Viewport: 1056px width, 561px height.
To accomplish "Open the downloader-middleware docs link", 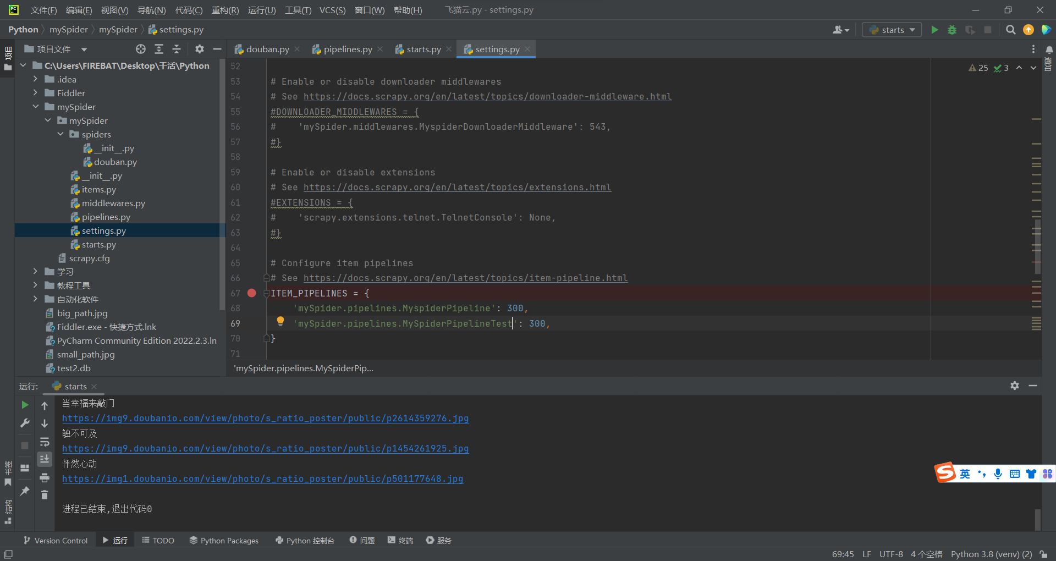I will [487, 97].
